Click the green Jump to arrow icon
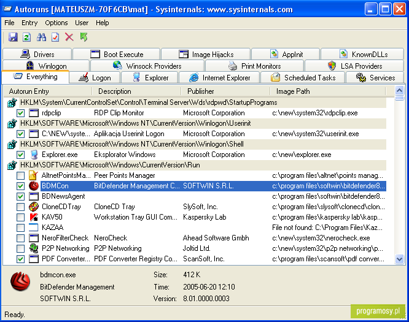409x322 pixels. (x=84, y=37)
